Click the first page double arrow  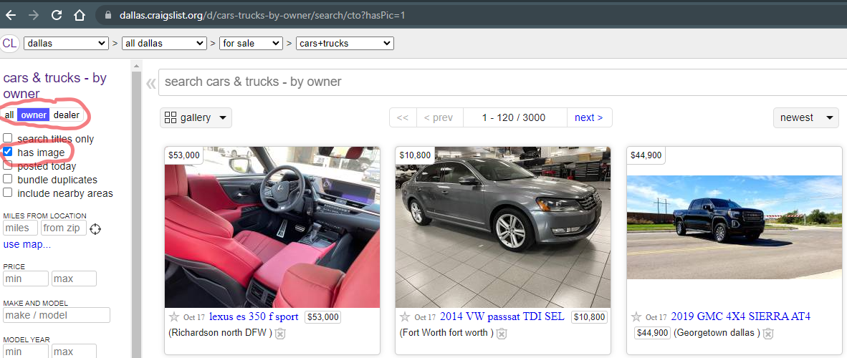click(403, 117)
